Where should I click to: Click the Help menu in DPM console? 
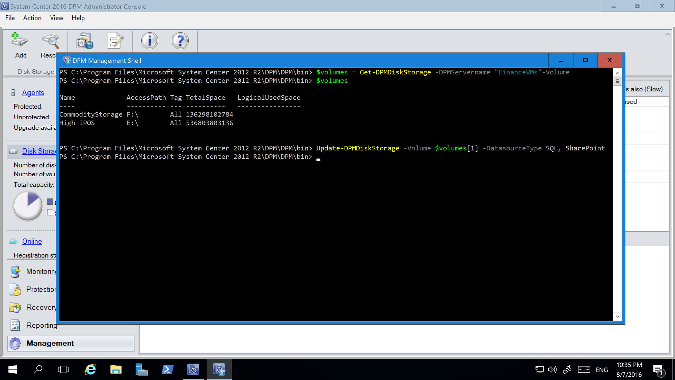78,18
